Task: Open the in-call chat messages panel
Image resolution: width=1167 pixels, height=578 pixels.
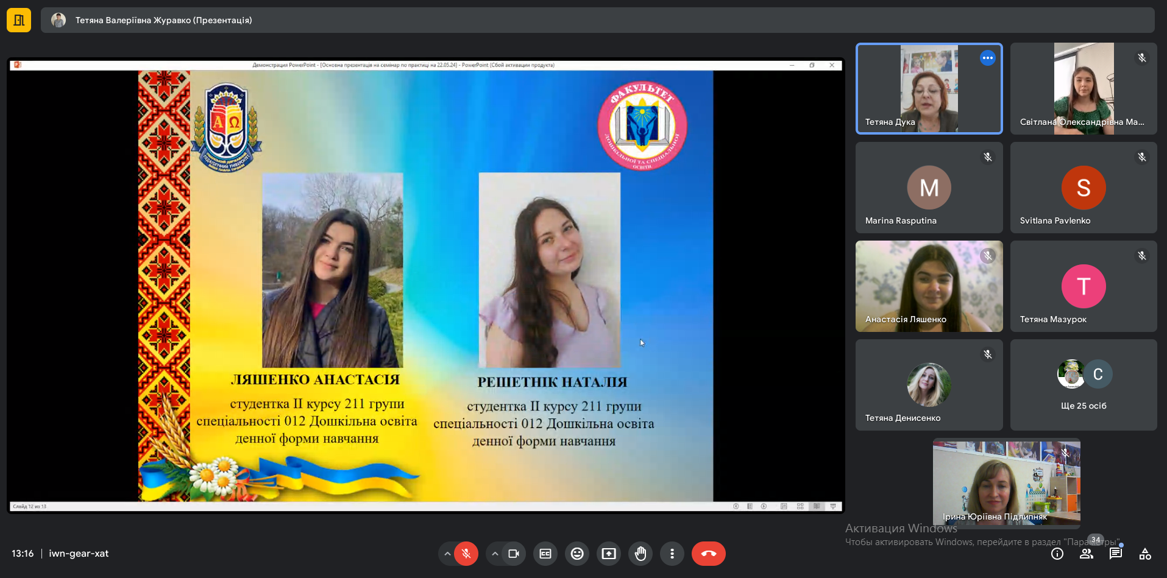Action: pos(1116,554)
